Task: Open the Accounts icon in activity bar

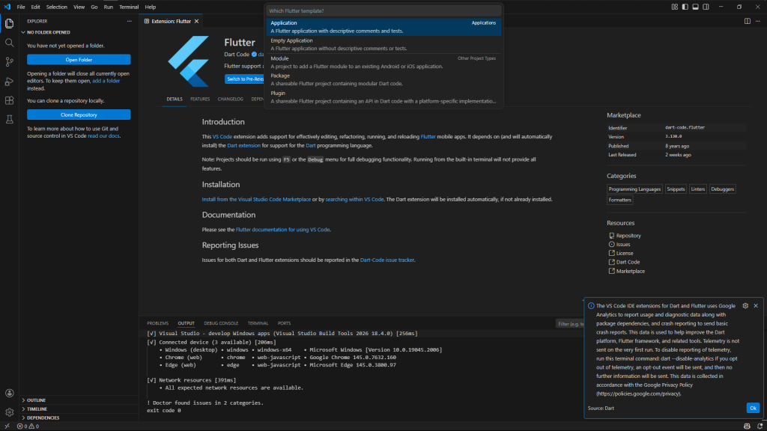Action: pos(9,393)
